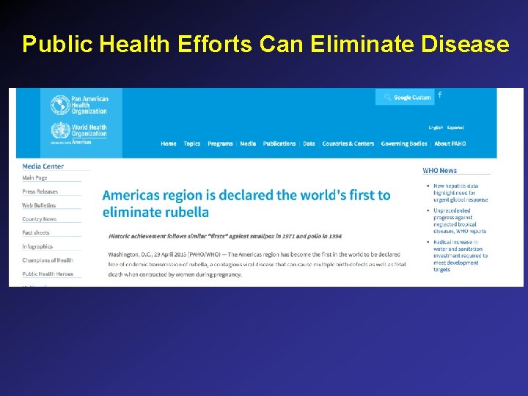
Task: Open Countries & Centers menu item
Action: pos(348,144)
